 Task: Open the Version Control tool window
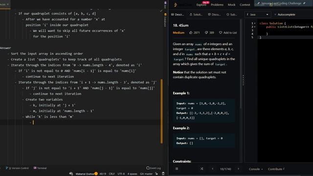[18, 168]
